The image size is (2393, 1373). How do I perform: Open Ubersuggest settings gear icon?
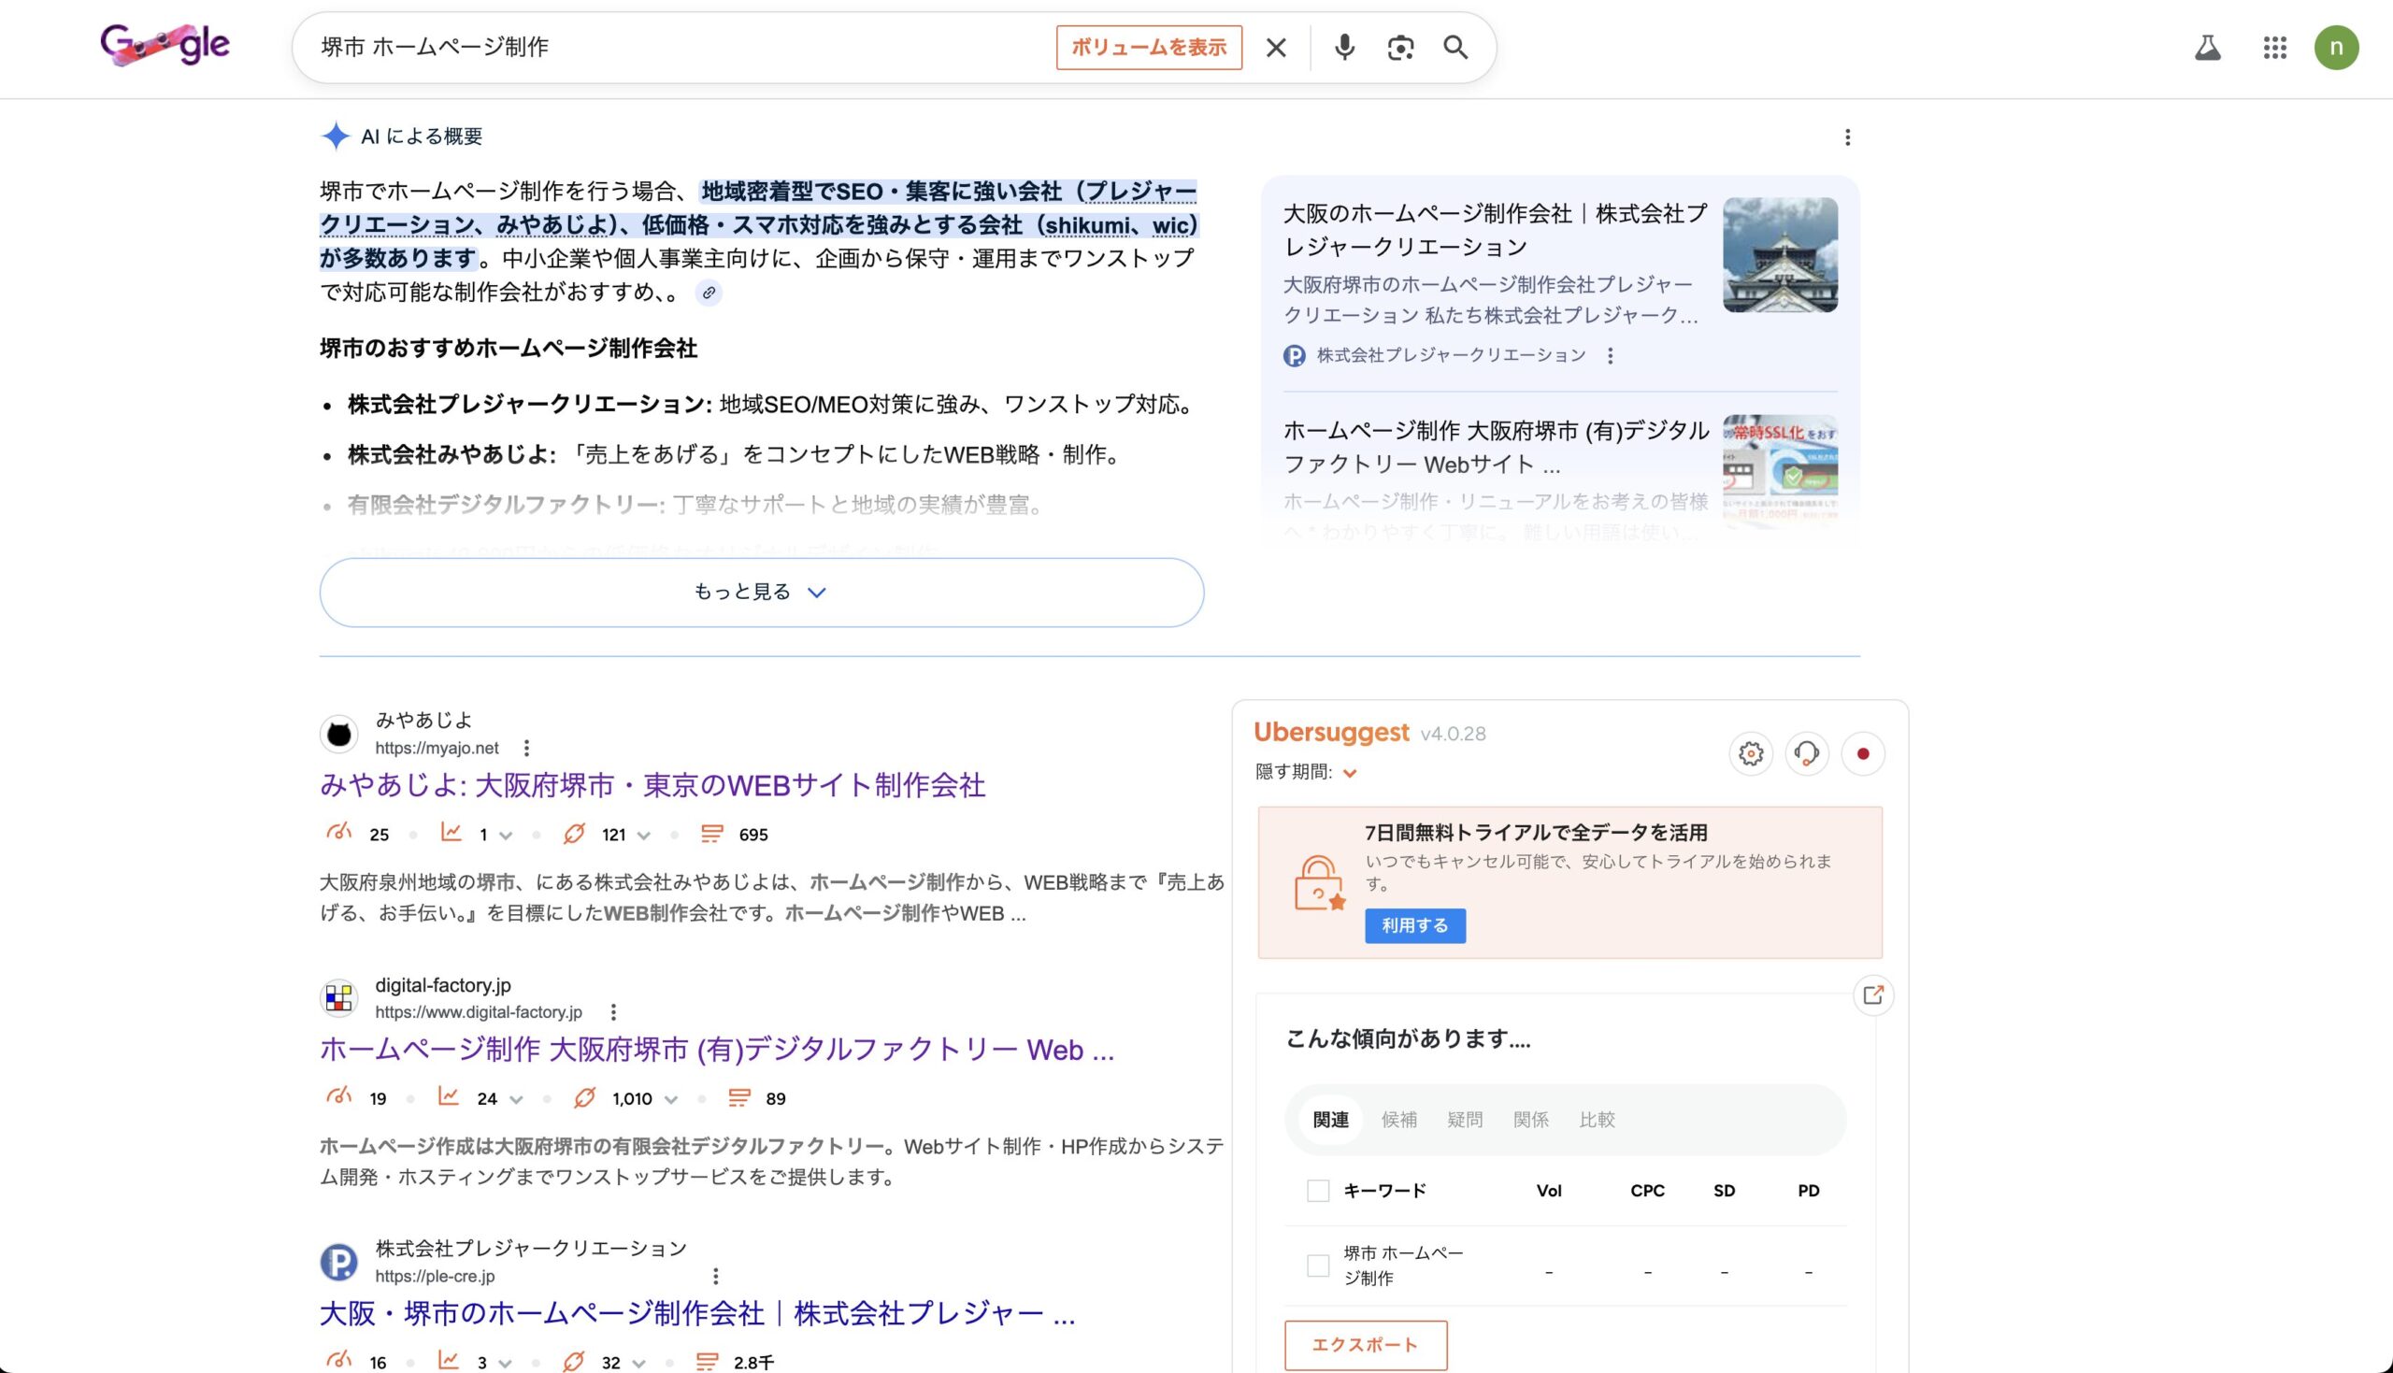[x=1751, y=753]
